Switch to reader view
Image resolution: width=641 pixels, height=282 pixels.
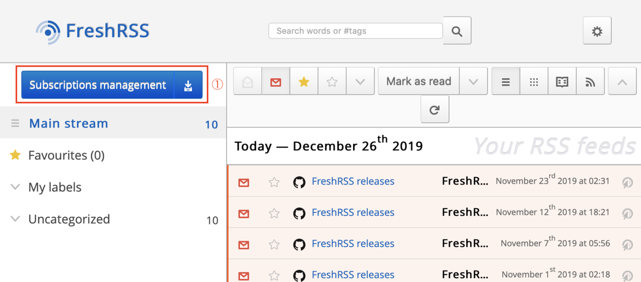(562, 82)
